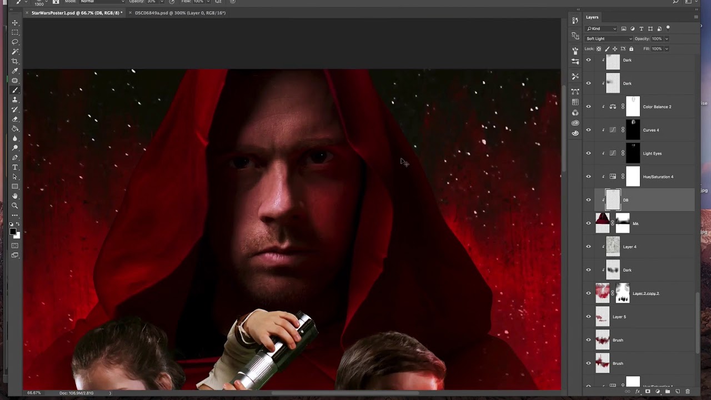Screen dimensions: 711x400
Task: Click the DB layer thumbnail
Action: tap(613, 200)
